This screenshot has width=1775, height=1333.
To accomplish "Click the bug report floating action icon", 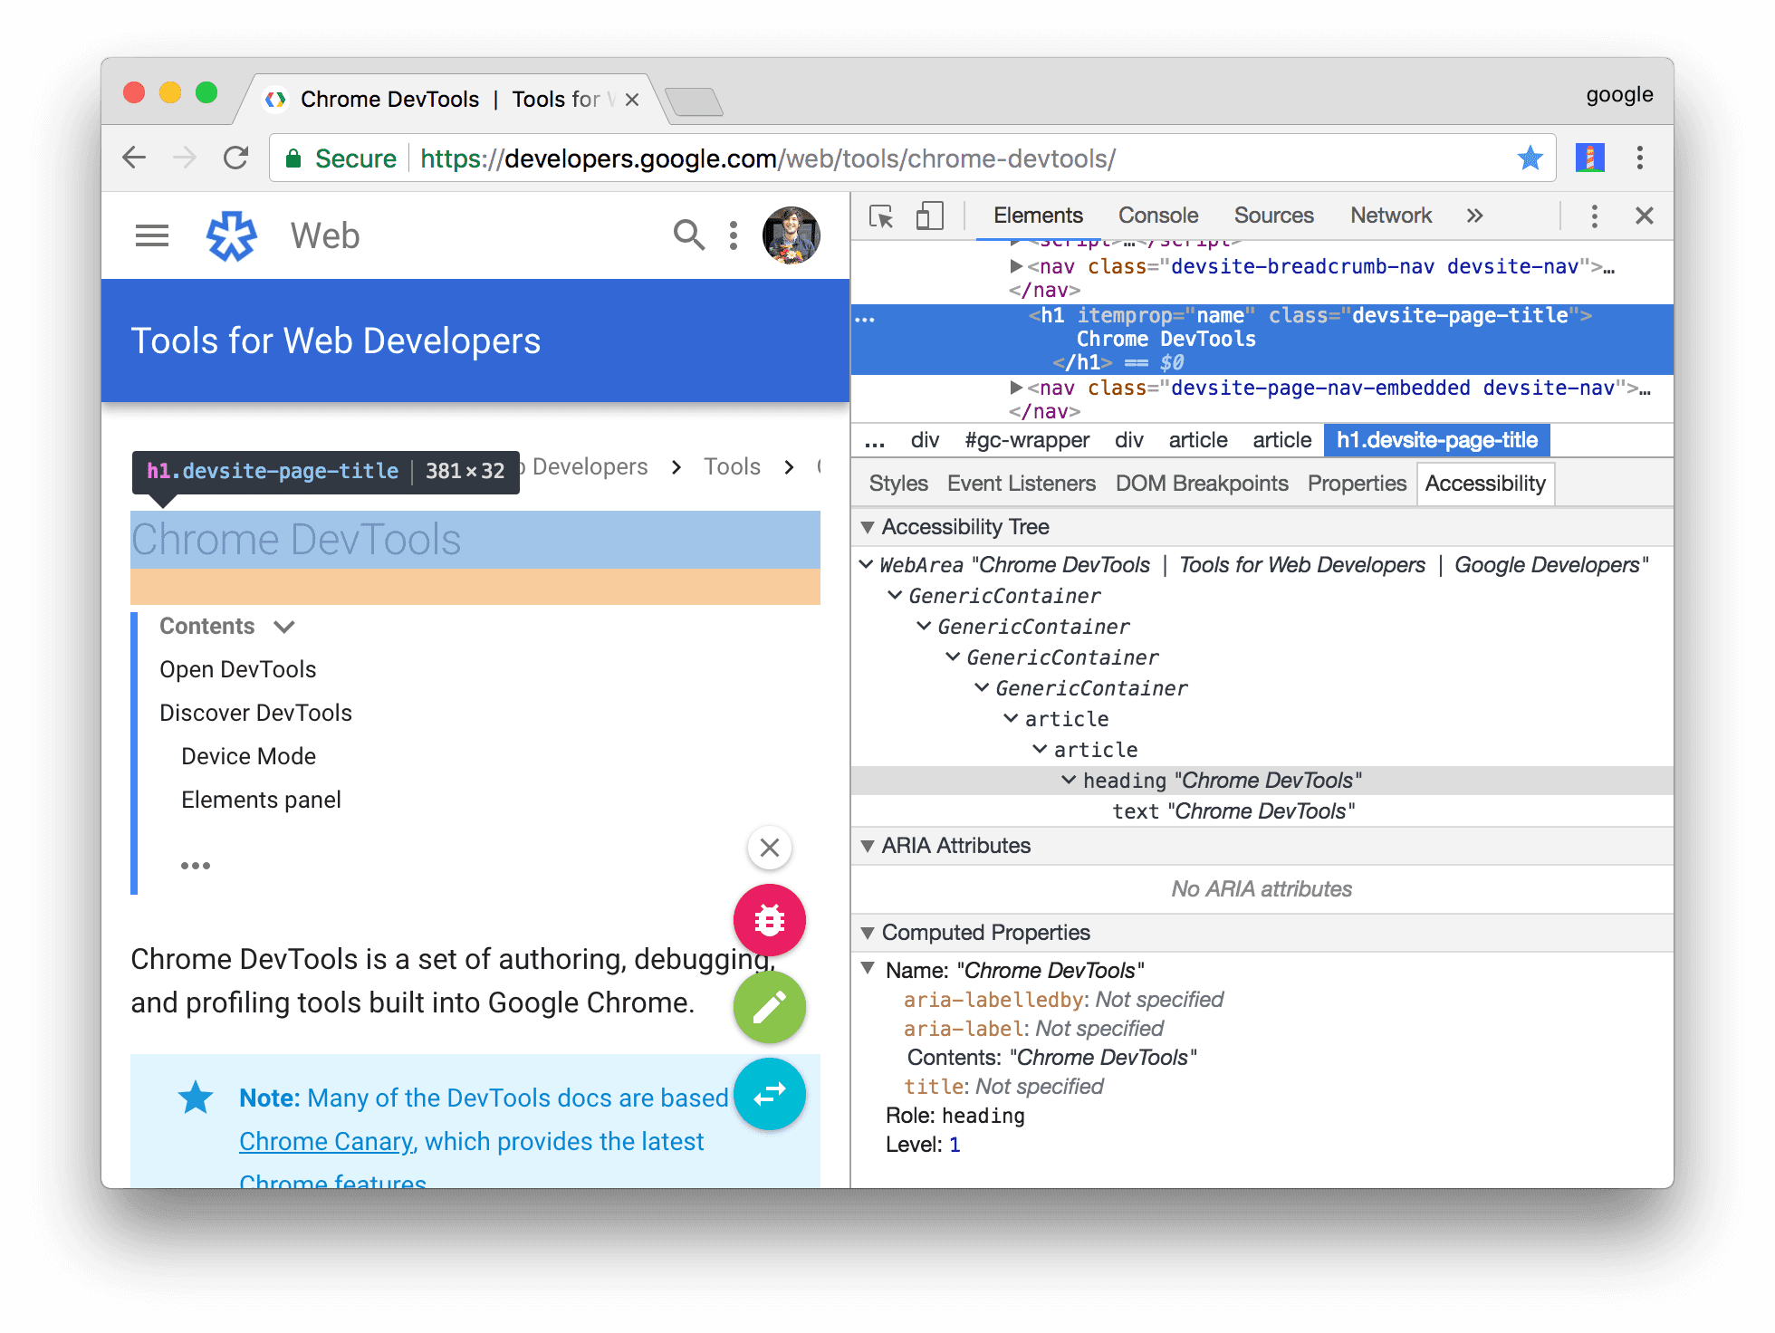I will pyautogui.click(x=770, y=920).
